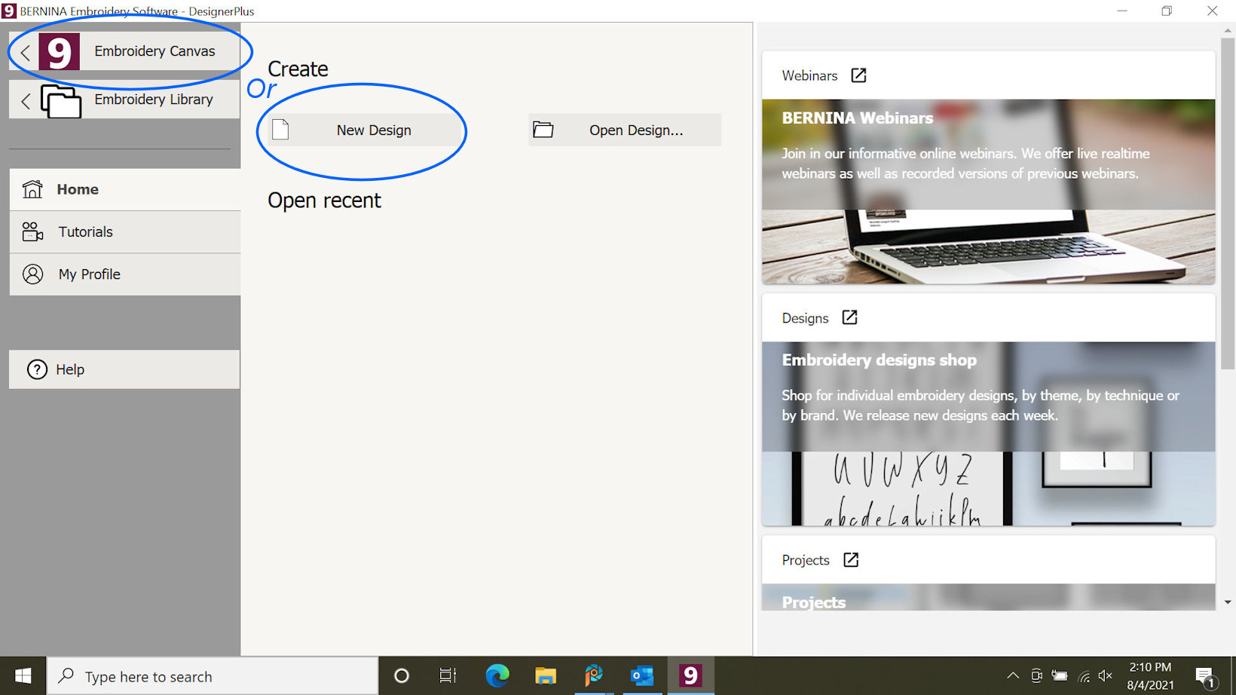Open notification center icon

1206,677
